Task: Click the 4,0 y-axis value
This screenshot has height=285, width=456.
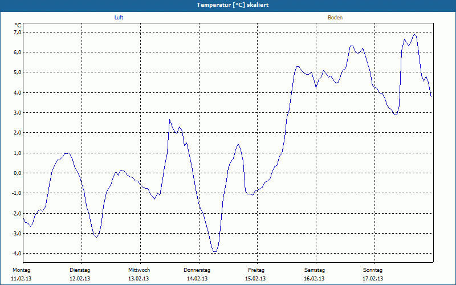Action: click(18, 92)
